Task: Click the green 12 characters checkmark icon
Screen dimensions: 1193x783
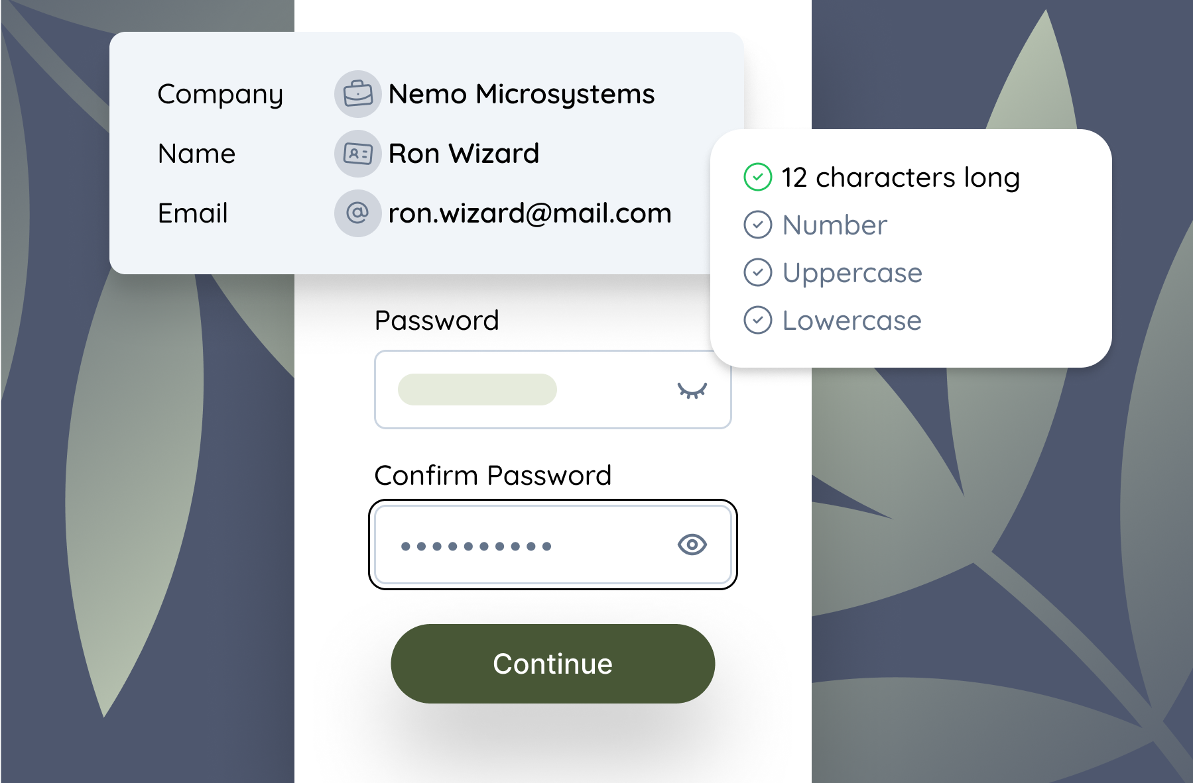Action: coord(757,178)
